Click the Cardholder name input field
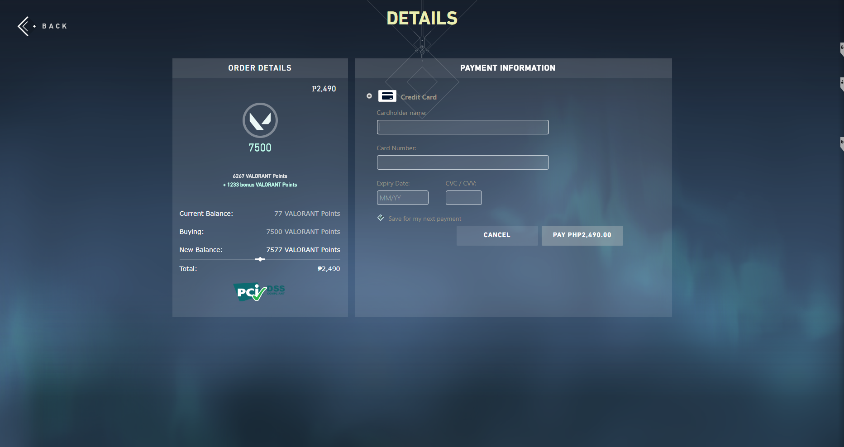The height and width of the screenshot is (447, 844). [x=463, y=127]
